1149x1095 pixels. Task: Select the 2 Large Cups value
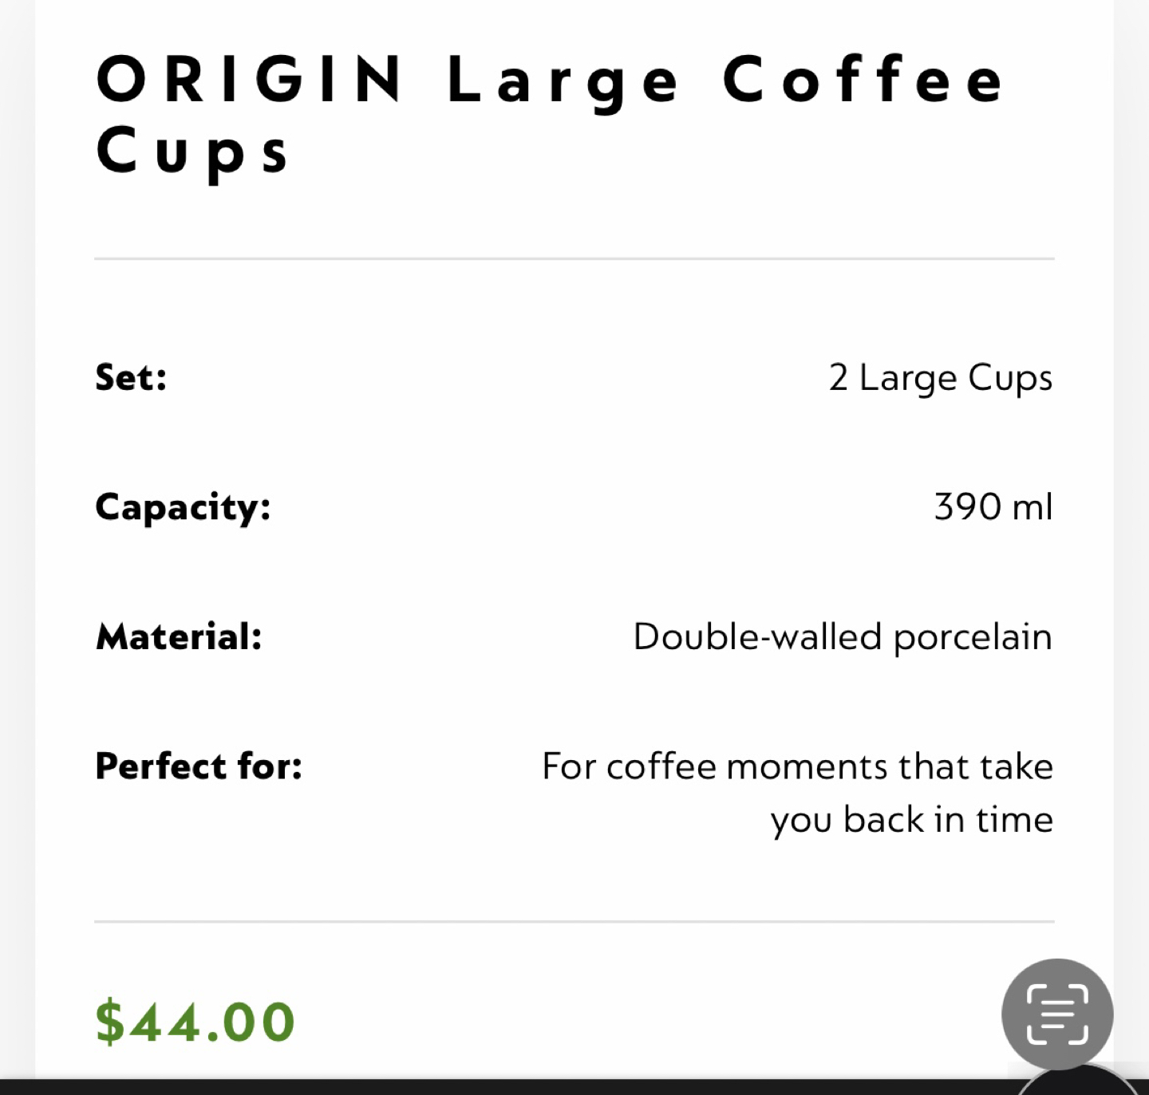(x=941, y=378)
